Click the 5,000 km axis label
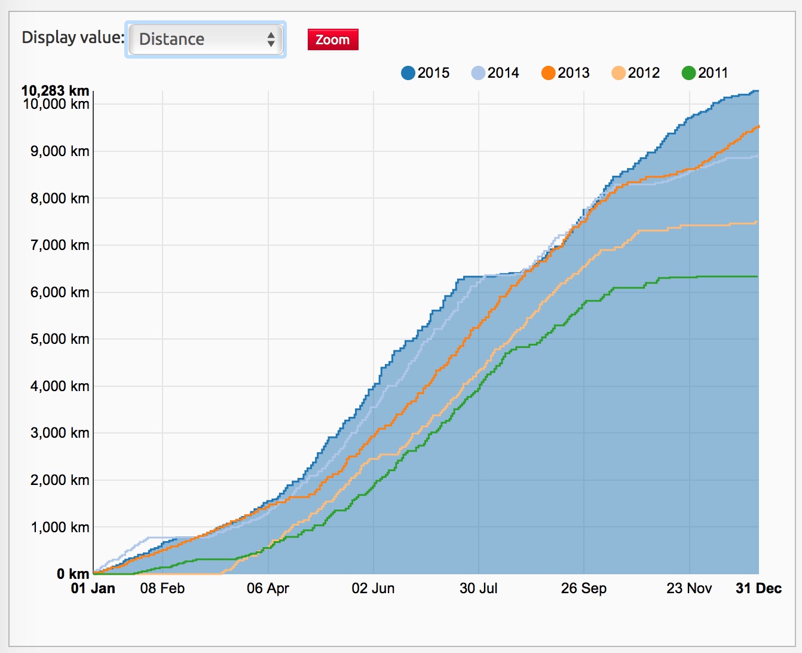Image resolution: width=802 pixels, height=653 pixels. (60, 339)
